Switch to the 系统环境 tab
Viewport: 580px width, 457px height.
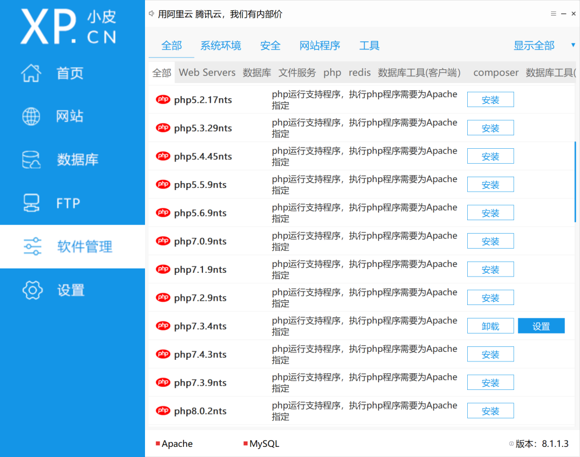(x=221, y=46)
